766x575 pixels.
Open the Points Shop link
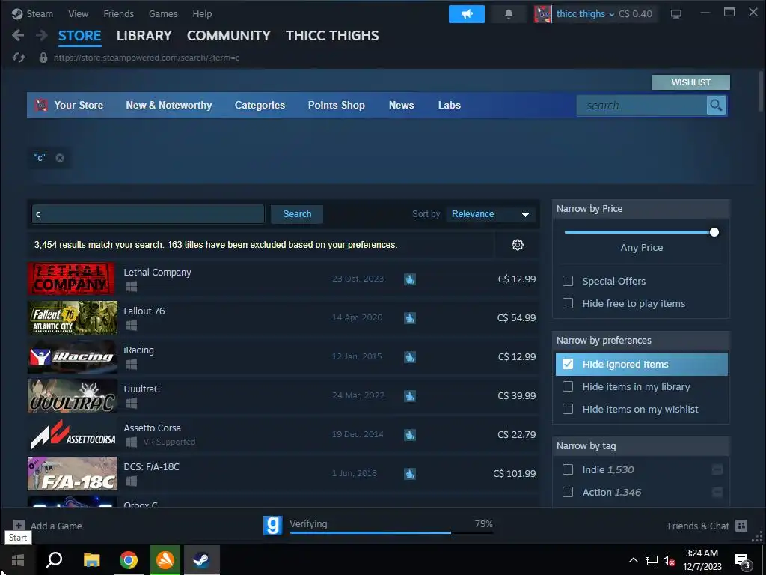(x=337, y=105)
